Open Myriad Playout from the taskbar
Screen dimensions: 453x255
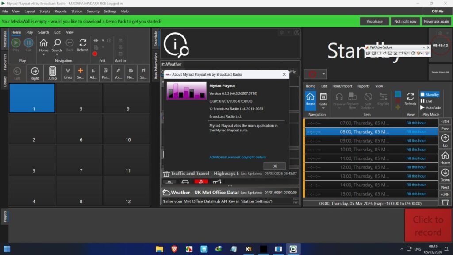(x=294, y=249)
